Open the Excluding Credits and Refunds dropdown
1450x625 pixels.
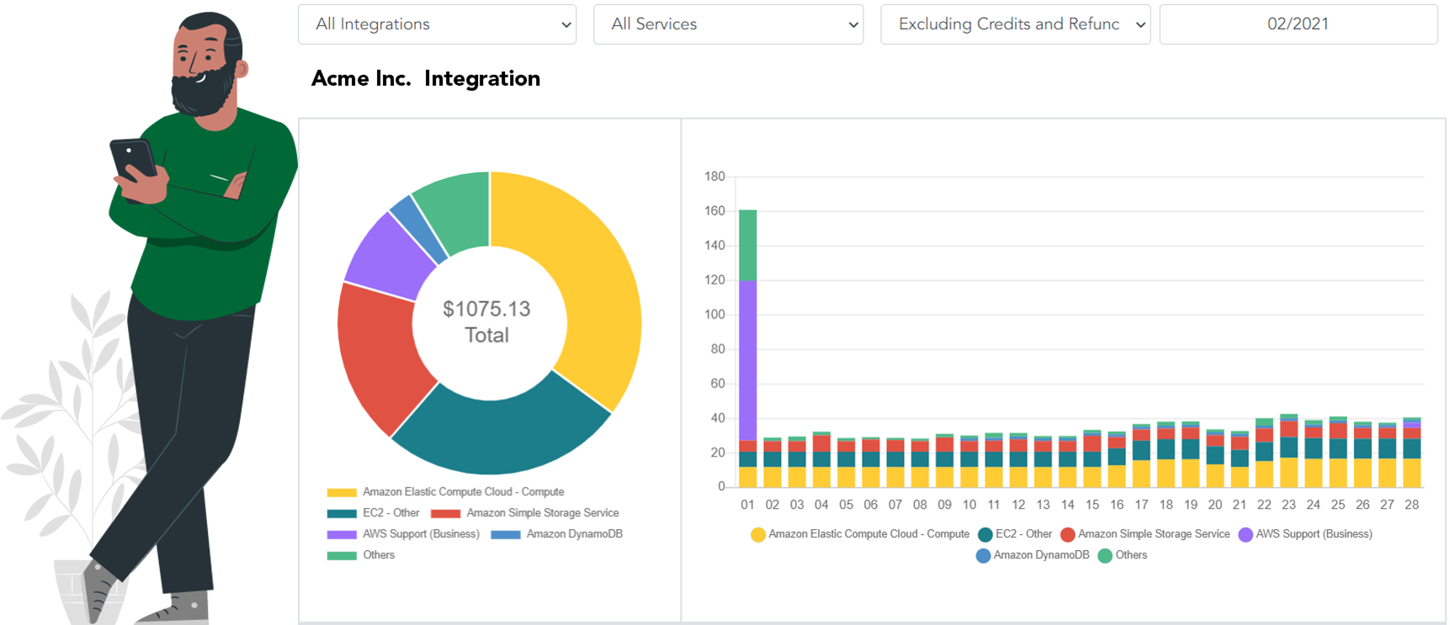coord(1015,24)
